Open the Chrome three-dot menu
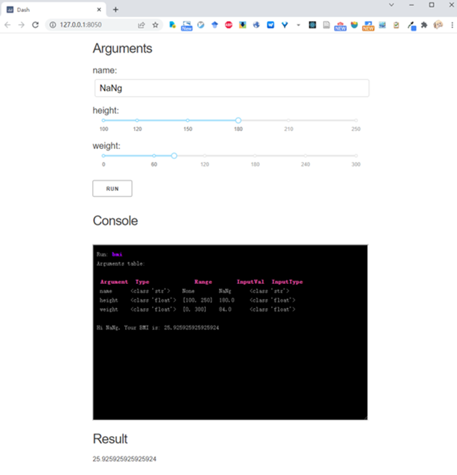This screenshot has height=475, width=457. (x=452, y=25)
